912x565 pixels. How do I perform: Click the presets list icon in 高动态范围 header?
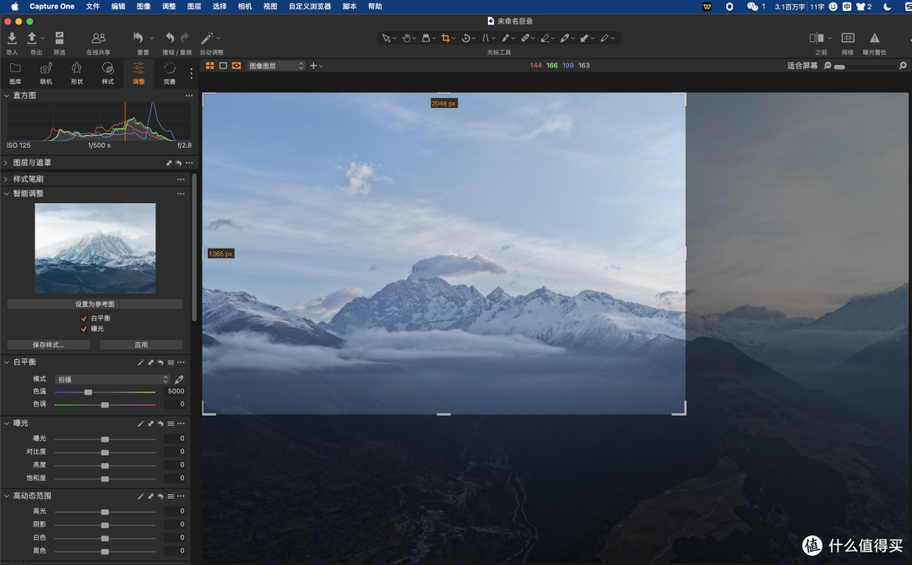click(x=171, y=496)
